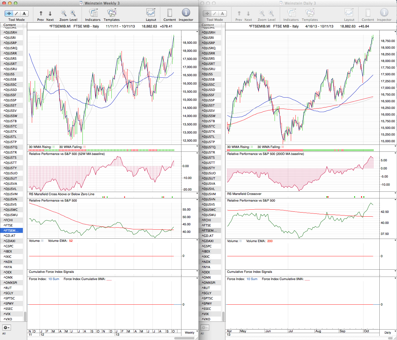Click the red Volume EMA '200' value in Daily chart
This screenshot has width=397, height=340.
[270, 241]
